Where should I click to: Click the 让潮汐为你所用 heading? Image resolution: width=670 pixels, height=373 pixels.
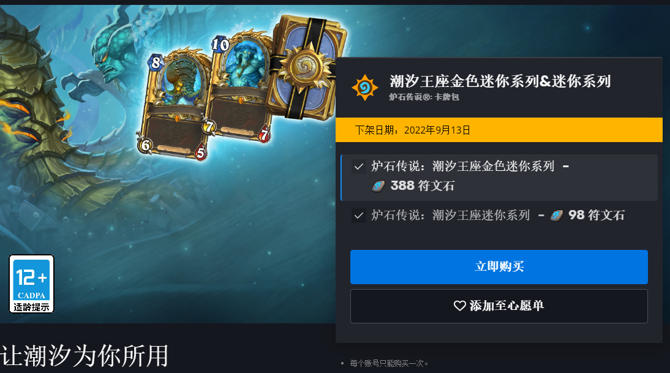[x=84, y=355]
